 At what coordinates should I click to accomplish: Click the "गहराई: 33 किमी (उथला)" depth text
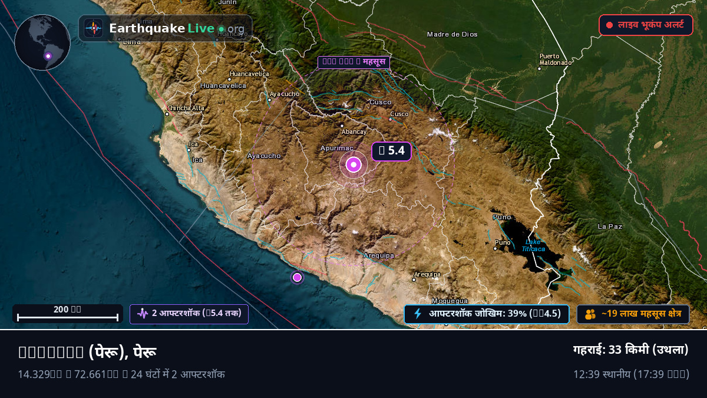coord(631,350)
